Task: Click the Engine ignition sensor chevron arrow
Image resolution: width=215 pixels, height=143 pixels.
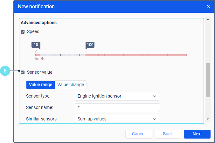Action: (x=155, y=96)
